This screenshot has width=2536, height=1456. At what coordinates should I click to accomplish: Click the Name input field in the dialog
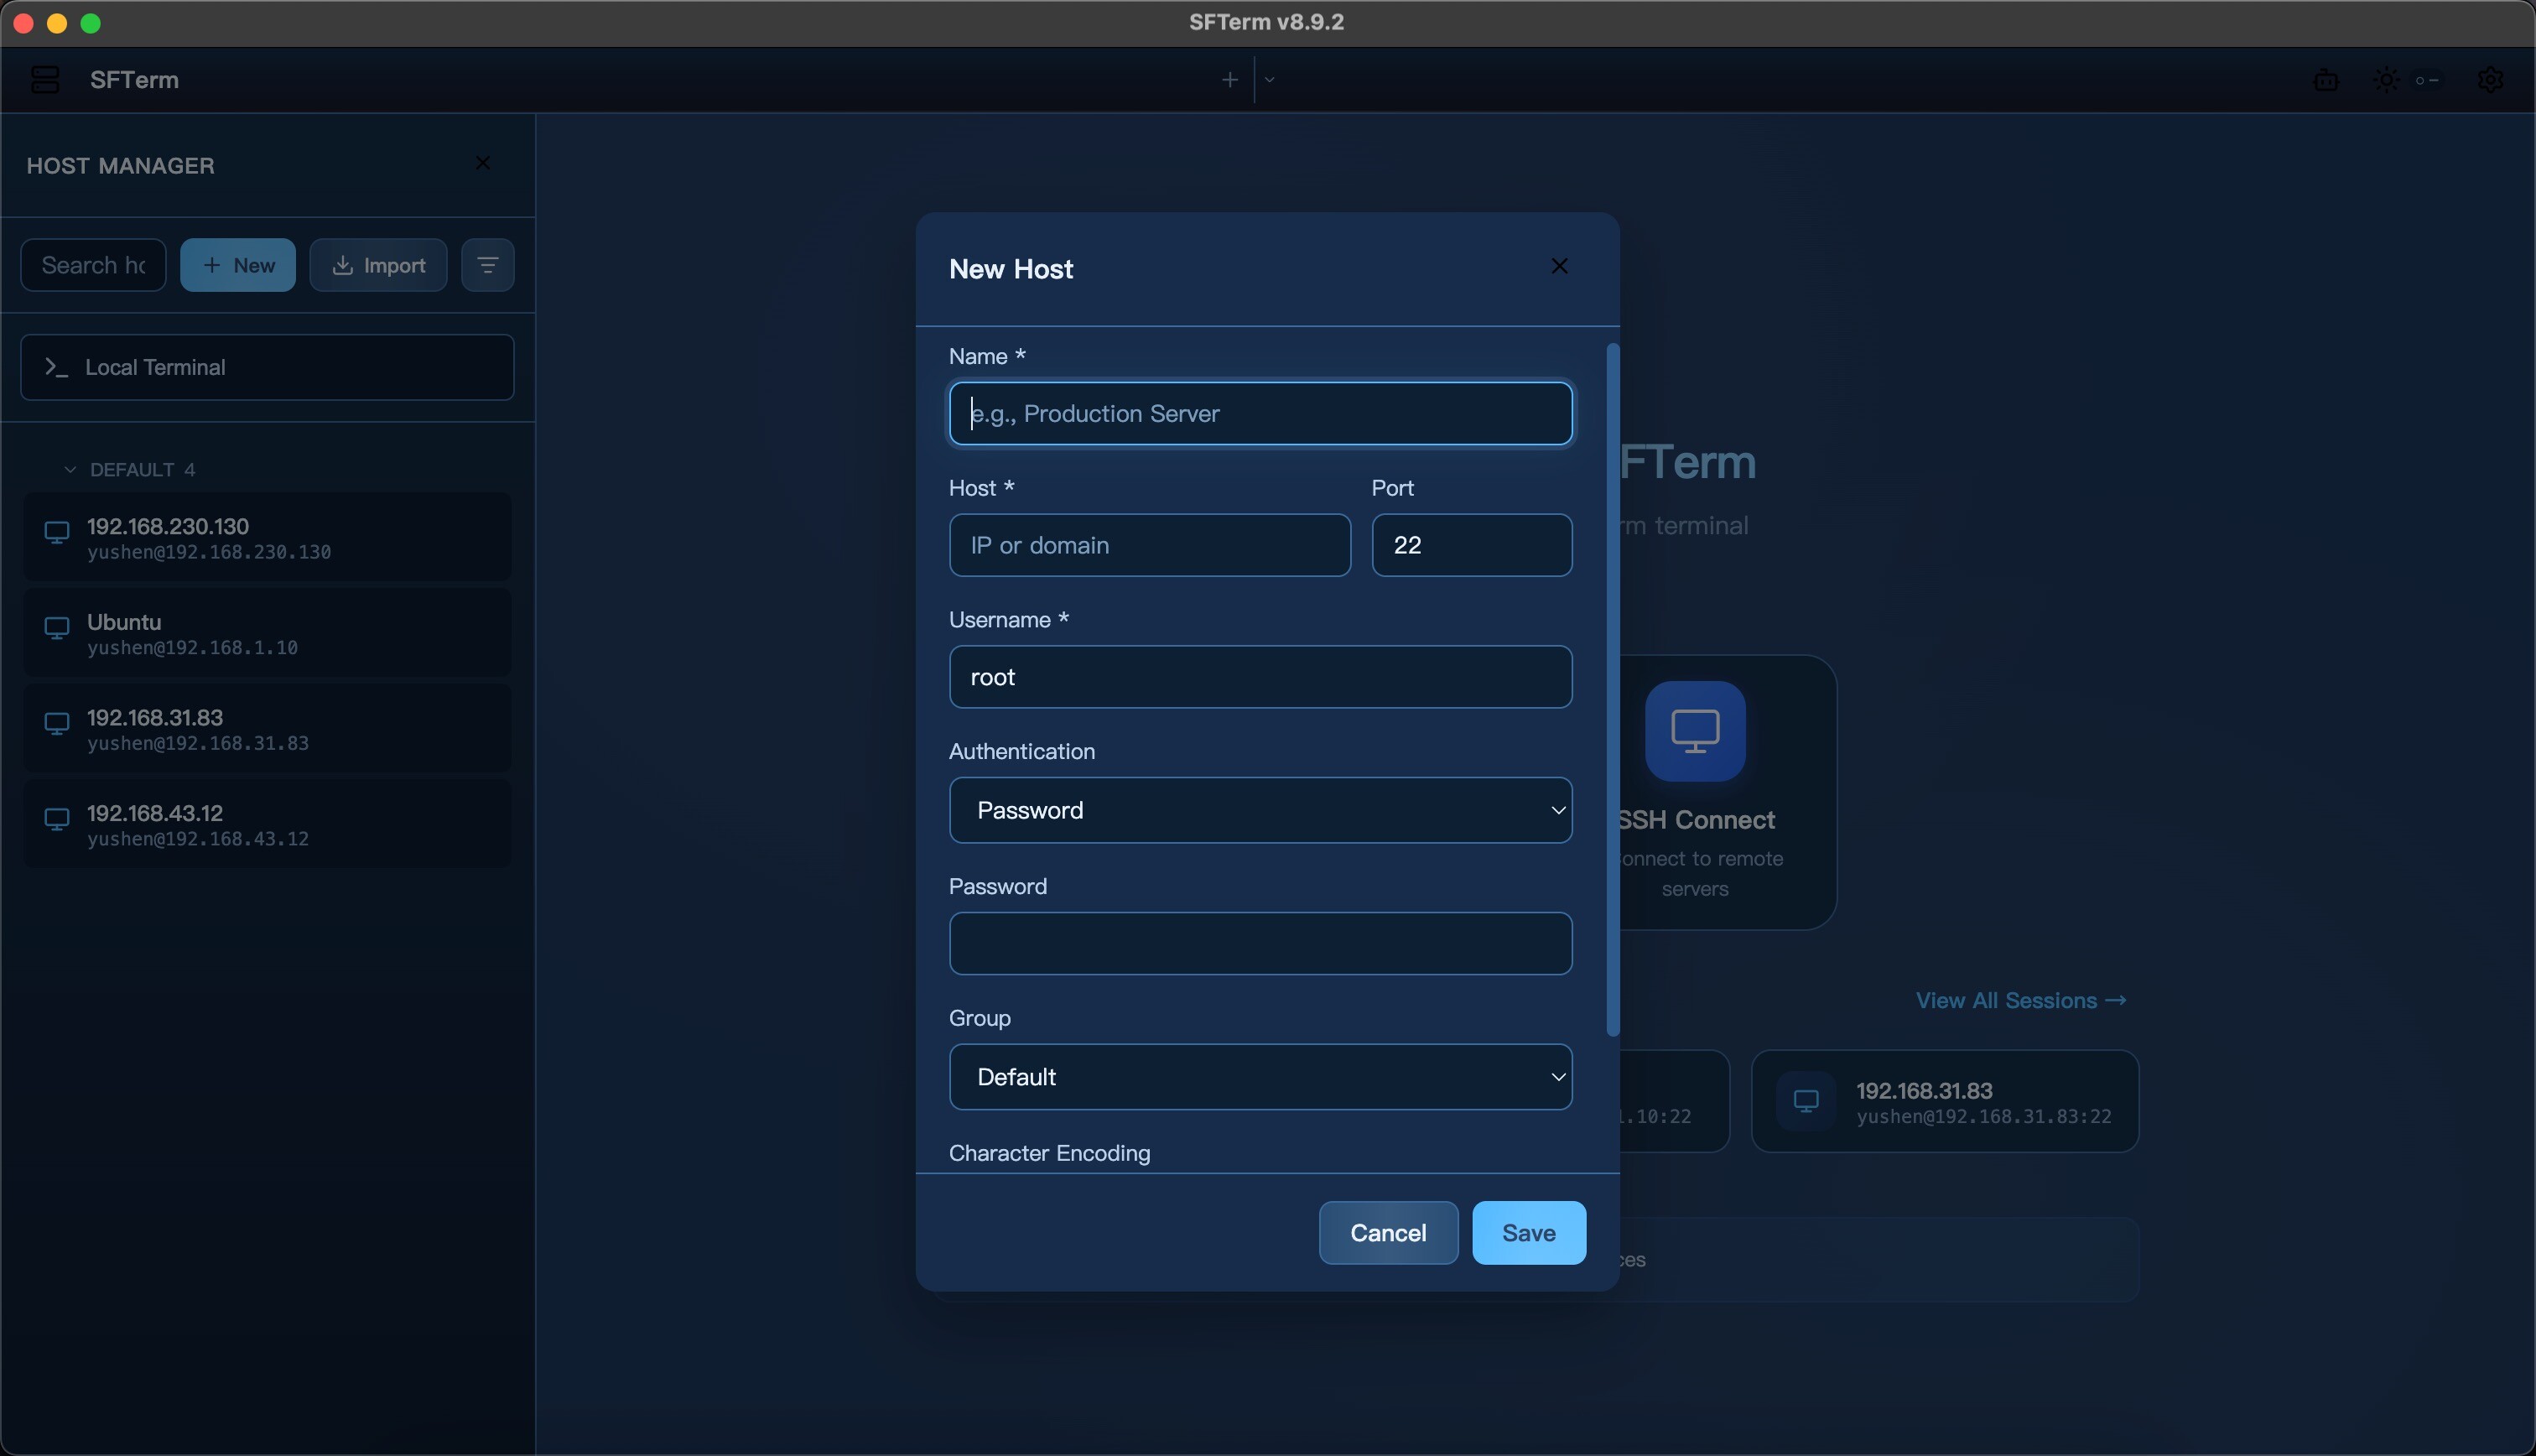point(1259,413)
